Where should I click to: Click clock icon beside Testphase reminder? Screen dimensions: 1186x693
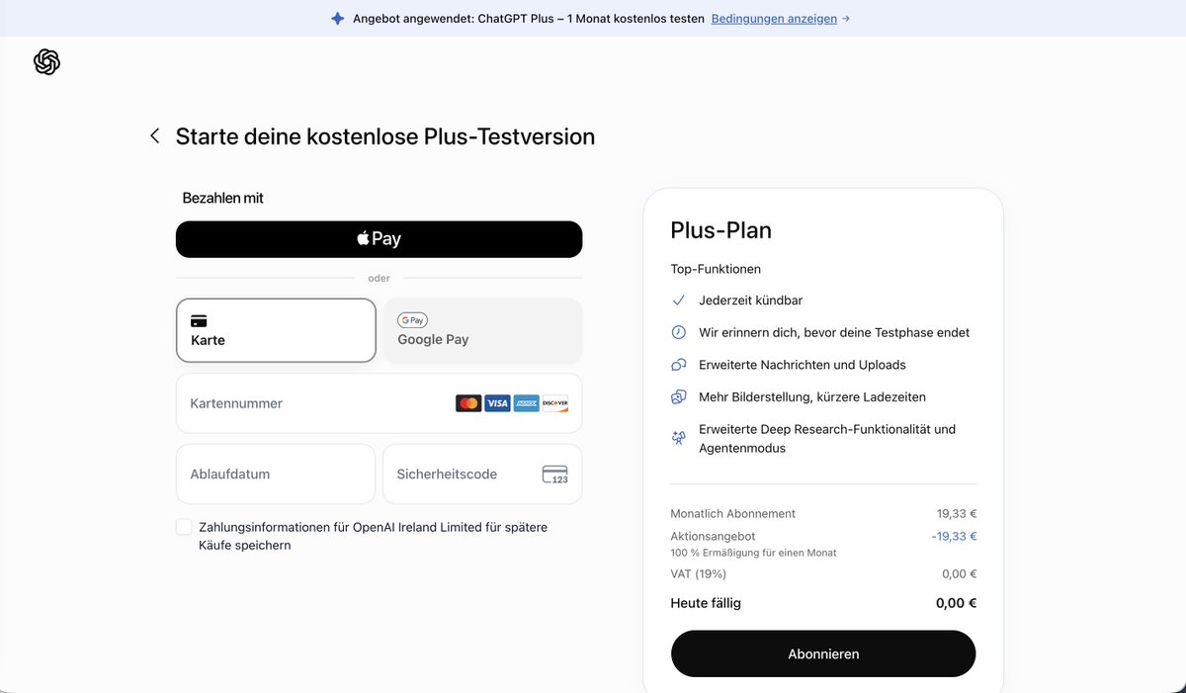point(678,332)
